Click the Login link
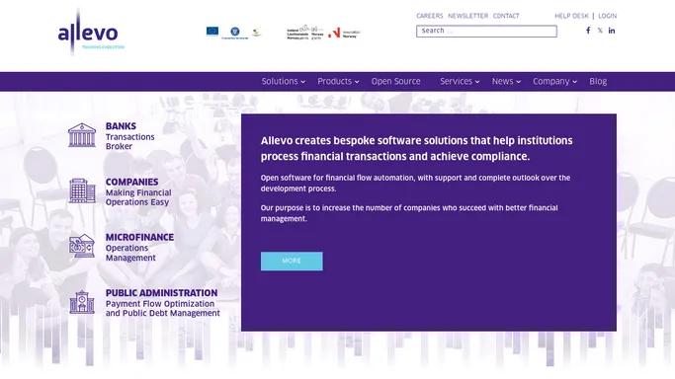Image resolution: width=675 pixels, height=379 pixels. pyautogui.click(x=608, y=16)
